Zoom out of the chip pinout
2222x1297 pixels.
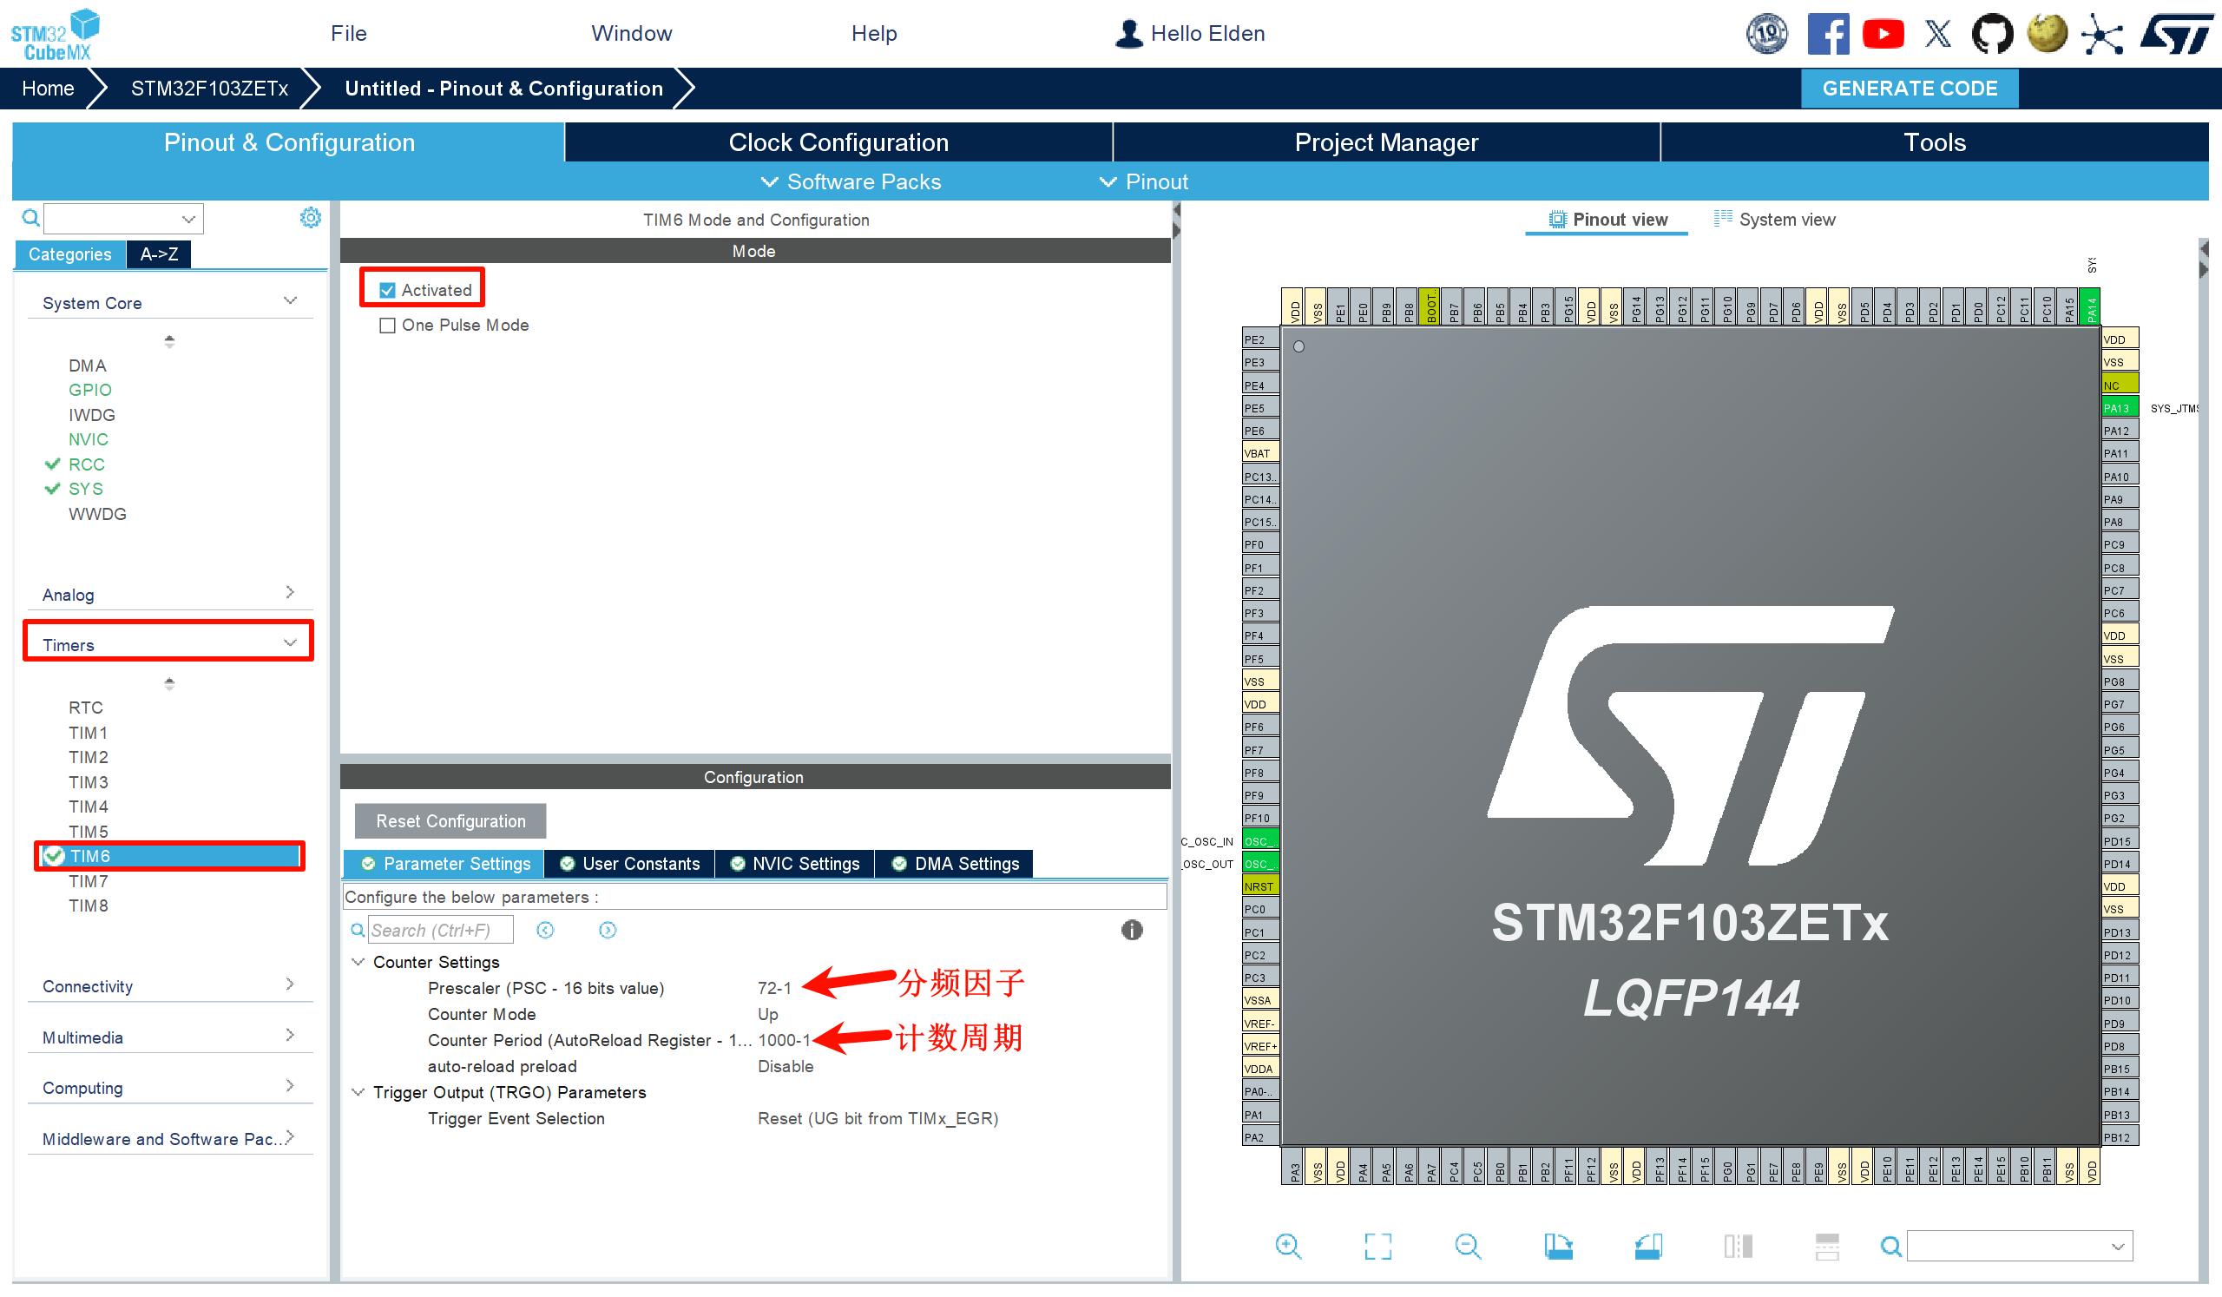click(1467, 1245)
